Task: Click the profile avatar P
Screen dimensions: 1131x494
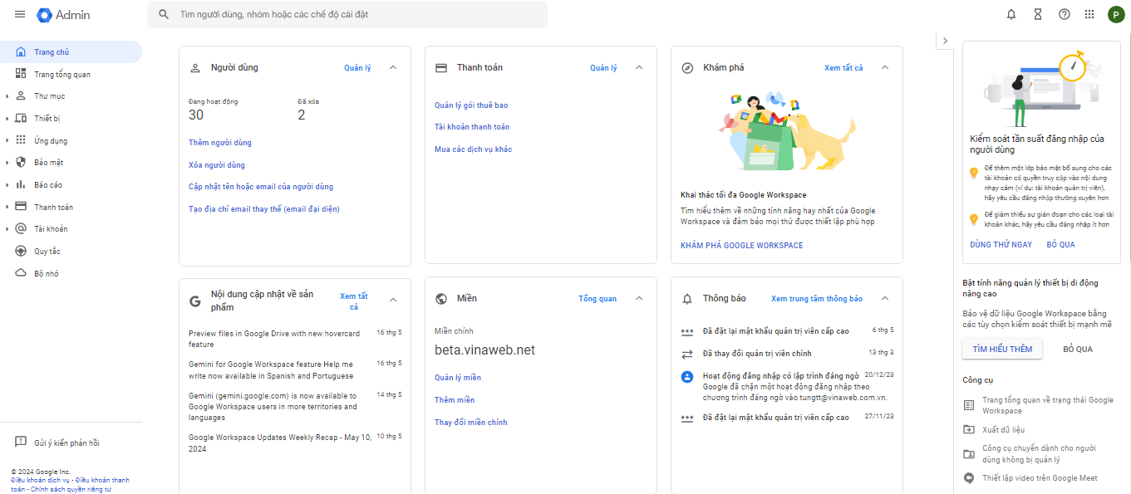Action: point(1116,14)
